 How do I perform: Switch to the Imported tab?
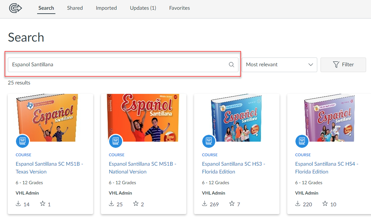pyautogui.click(x=106, y=8)
